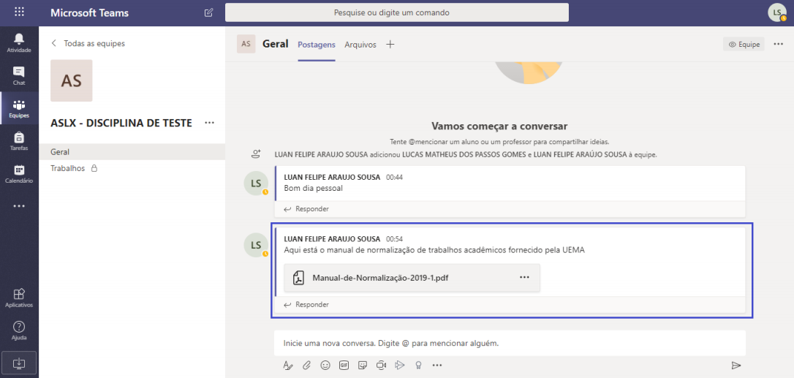
Task: Click the Microsoft Teams title text
Action: point(90,12)
